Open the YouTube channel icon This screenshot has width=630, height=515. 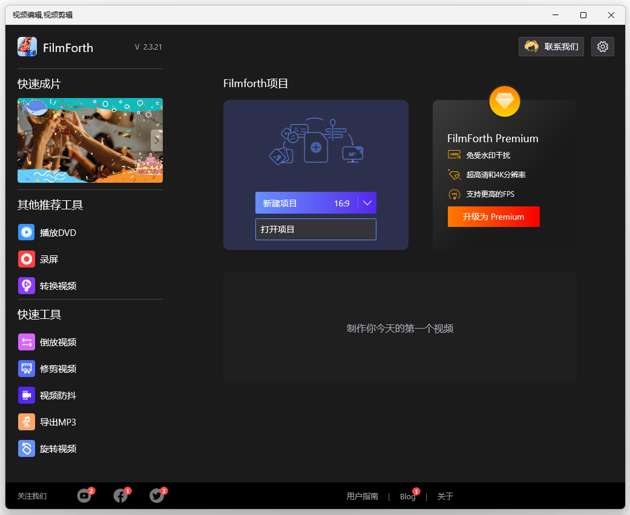point(84,496)
